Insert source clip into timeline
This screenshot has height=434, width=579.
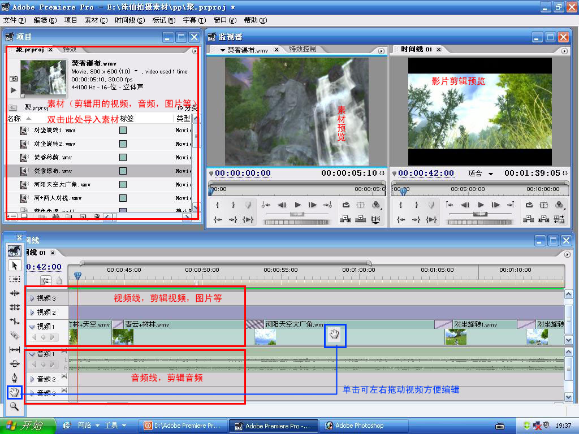coord(345,220)
